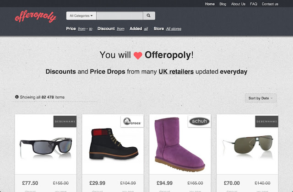The image size is (293, 192).
Task: Click the red heart icon in the headline
Action: point(138,55)
